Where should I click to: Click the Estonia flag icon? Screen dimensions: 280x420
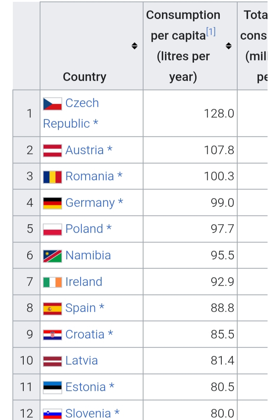point(52,387)
